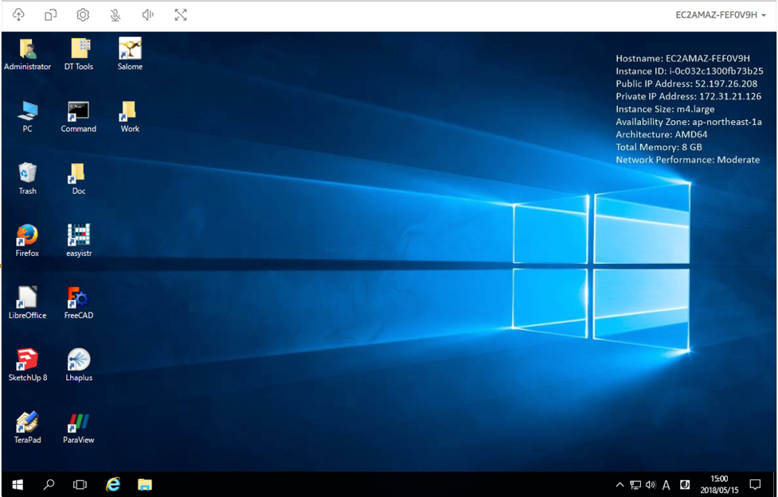Viewport: 778px width, 497px height.
Task: Expand the EC2AMAZ-FEF0V9H host dropdown
Action: click(721, 15)
